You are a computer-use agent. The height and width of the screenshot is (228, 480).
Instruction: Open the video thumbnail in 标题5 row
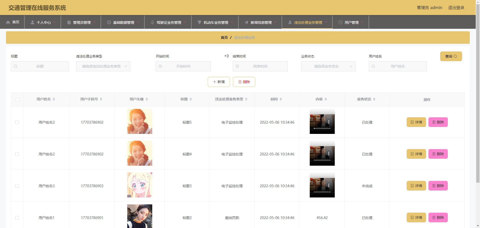click(322, 121)
